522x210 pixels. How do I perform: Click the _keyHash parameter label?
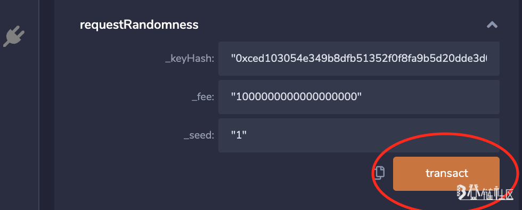tap(190, 59)
